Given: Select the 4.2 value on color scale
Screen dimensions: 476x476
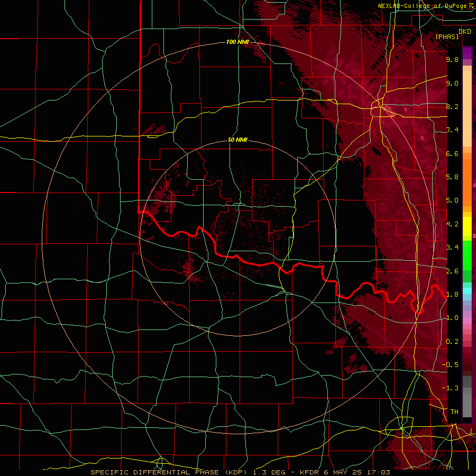Looking at the screenshot, I should pyautogui.click(x=452, y=224).
